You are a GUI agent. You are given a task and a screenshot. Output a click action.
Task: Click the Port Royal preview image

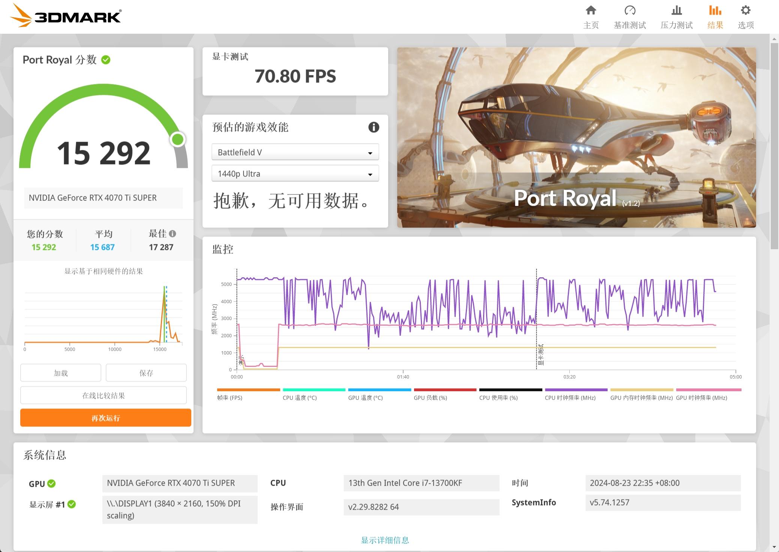coord(576,137)
